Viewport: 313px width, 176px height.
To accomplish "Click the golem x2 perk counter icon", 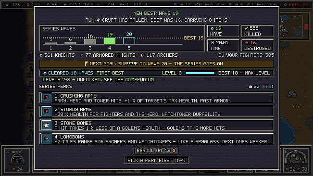I will click(250, 87).
